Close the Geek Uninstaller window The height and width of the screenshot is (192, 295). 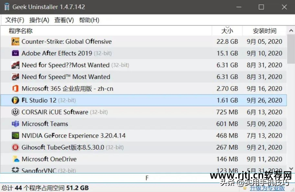point(284,7)
